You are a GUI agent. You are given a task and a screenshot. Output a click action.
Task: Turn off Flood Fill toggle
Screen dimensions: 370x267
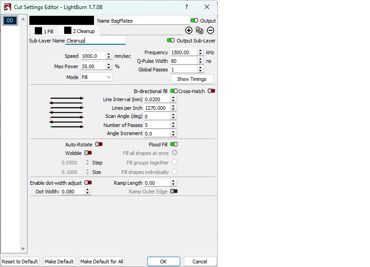click(174, 144)
